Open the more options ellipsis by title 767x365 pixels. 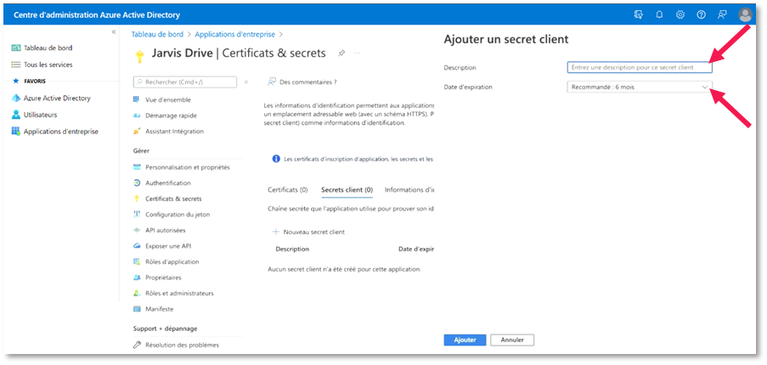[x=357, y=53]
